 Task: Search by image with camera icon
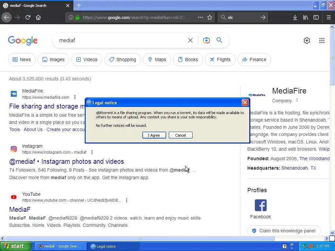coord(206,40)
